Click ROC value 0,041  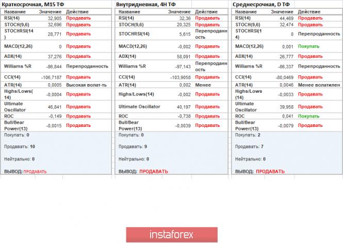(288, 117)
